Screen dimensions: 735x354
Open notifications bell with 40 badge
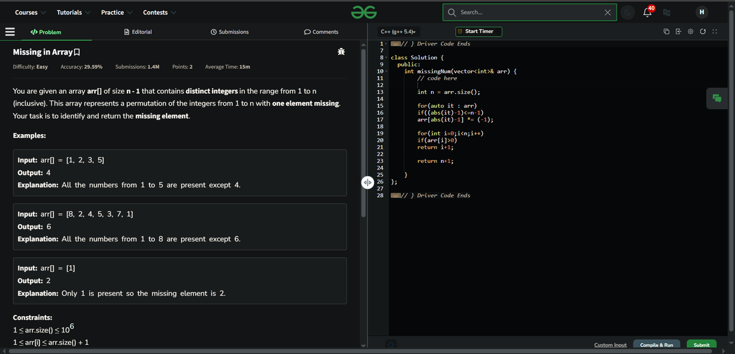coord(649,11)
